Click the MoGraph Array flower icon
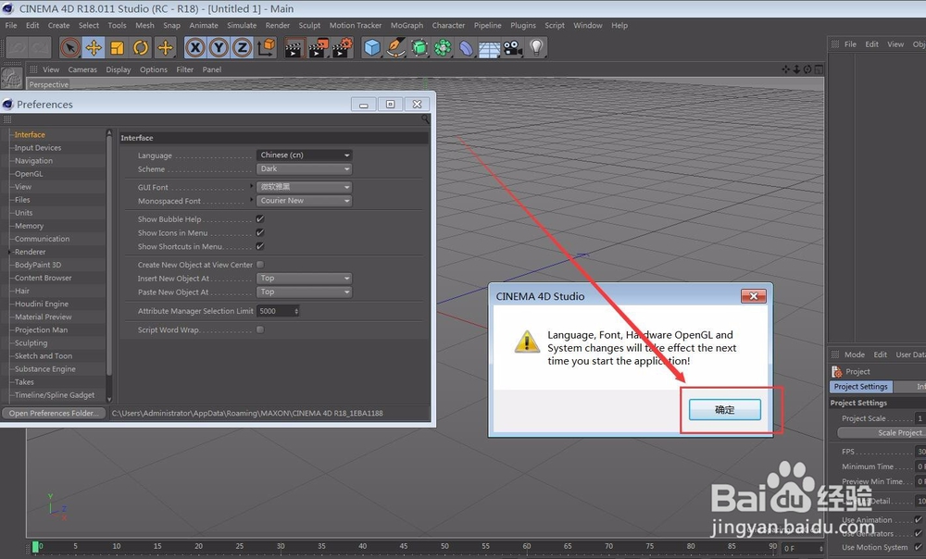Viewport: 926px width, 559px height. pyautogui.click(x=443, y=48)
